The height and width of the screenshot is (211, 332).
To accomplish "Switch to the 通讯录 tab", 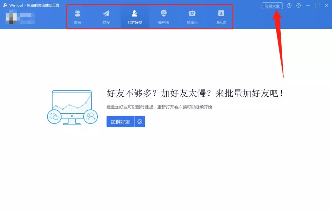I will (220, 17).
